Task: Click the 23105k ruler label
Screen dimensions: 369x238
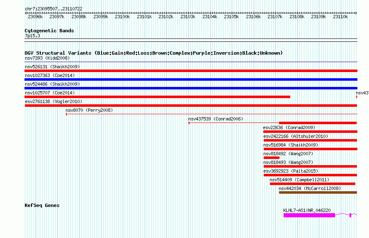Action: point(231,17)
